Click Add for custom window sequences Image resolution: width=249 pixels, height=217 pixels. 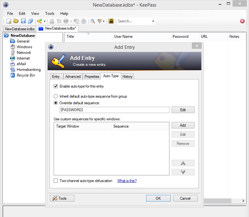(183, 125)
